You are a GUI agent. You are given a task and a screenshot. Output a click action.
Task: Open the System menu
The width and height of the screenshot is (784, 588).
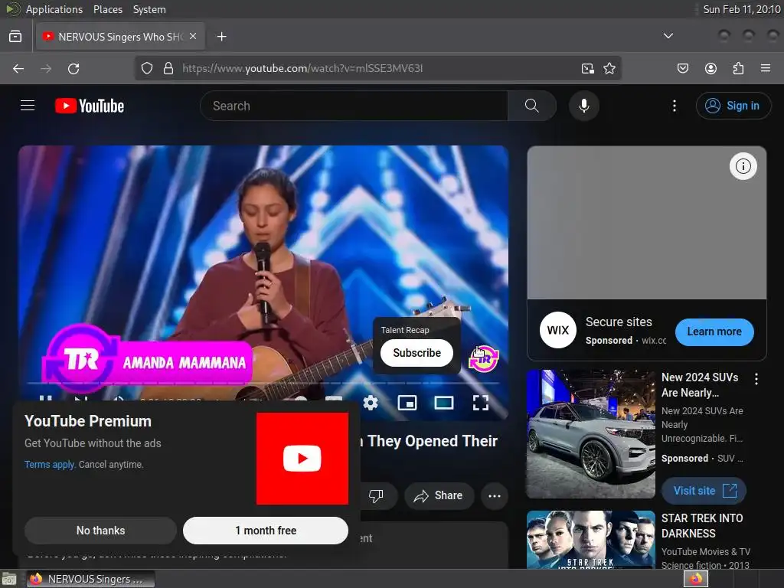[x=149, y=9]
